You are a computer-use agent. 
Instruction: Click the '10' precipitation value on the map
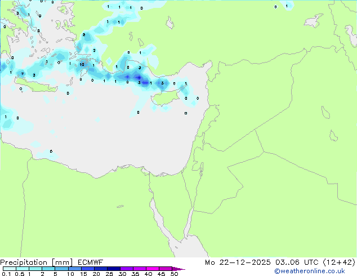coord(82,65)
